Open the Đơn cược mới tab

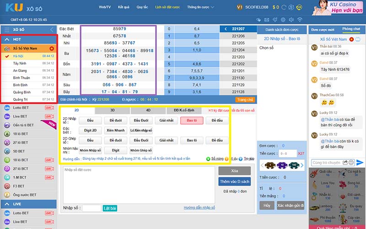pos(323,30)
